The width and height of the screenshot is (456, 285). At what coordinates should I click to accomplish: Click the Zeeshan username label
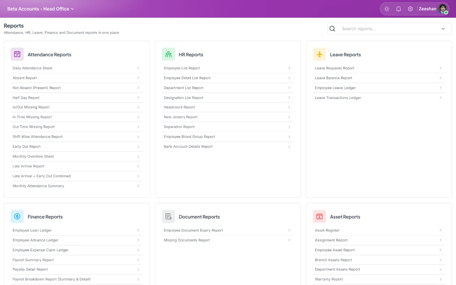[427, 9]
